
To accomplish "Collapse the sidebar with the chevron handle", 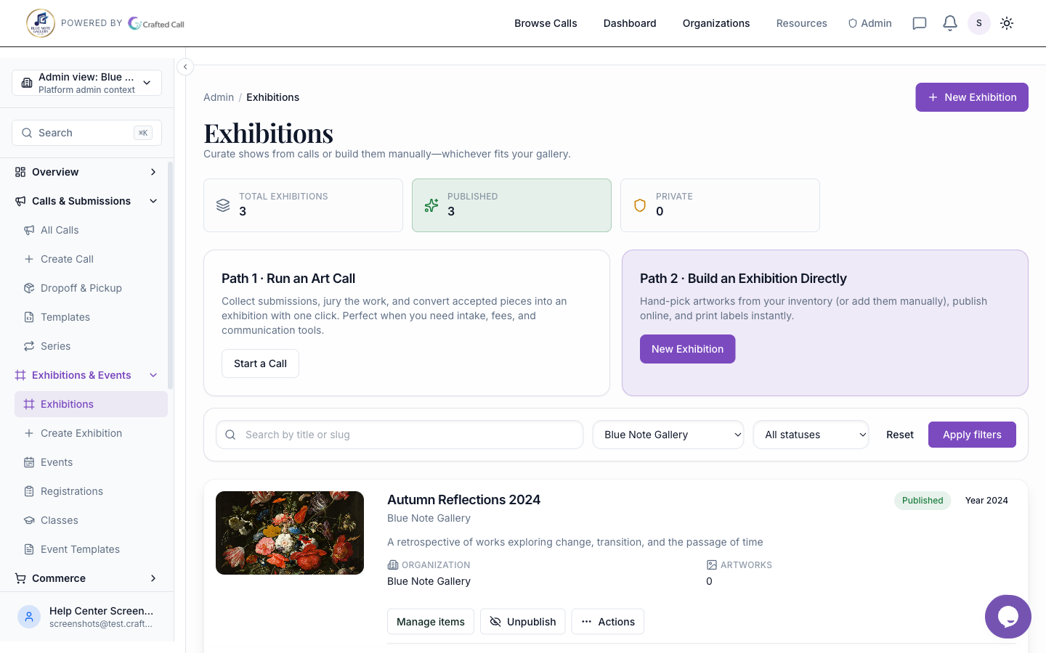I will pos(185,67).
